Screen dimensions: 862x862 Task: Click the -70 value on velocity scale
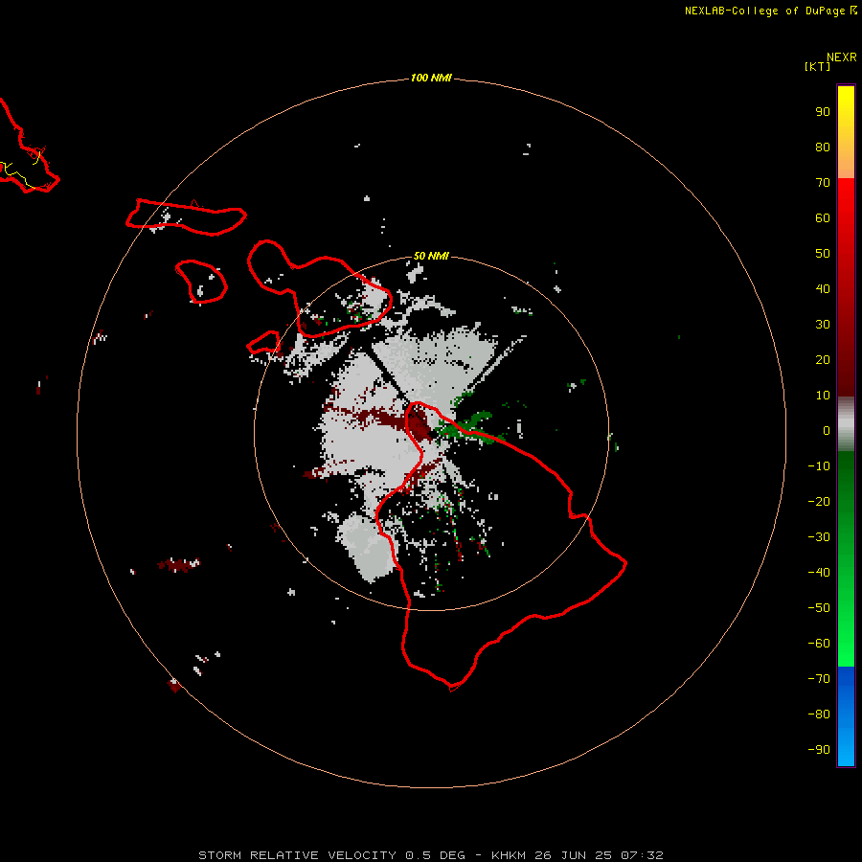click(x=819, y=679)
